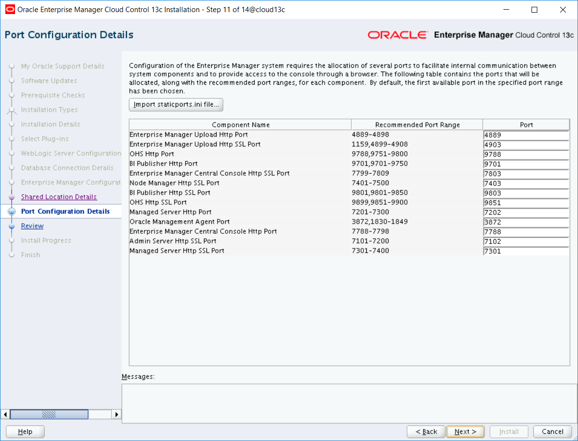
Task: Click the Installation Types step marker
Action: pos(12,110)
